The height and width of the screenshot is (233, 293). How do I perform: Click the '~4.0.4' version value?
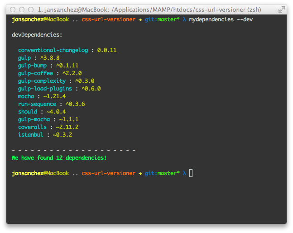[x=56, y=112]
